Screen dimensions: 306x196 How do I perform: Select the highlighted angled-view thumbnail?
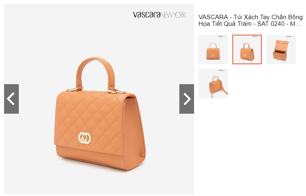click(x=247, y=49)
